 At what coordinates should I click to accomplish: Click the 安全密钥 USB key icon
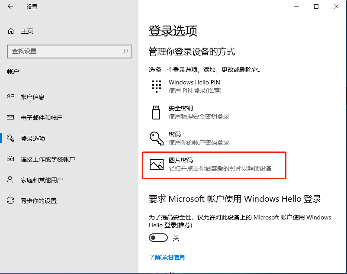coord(157,112)
